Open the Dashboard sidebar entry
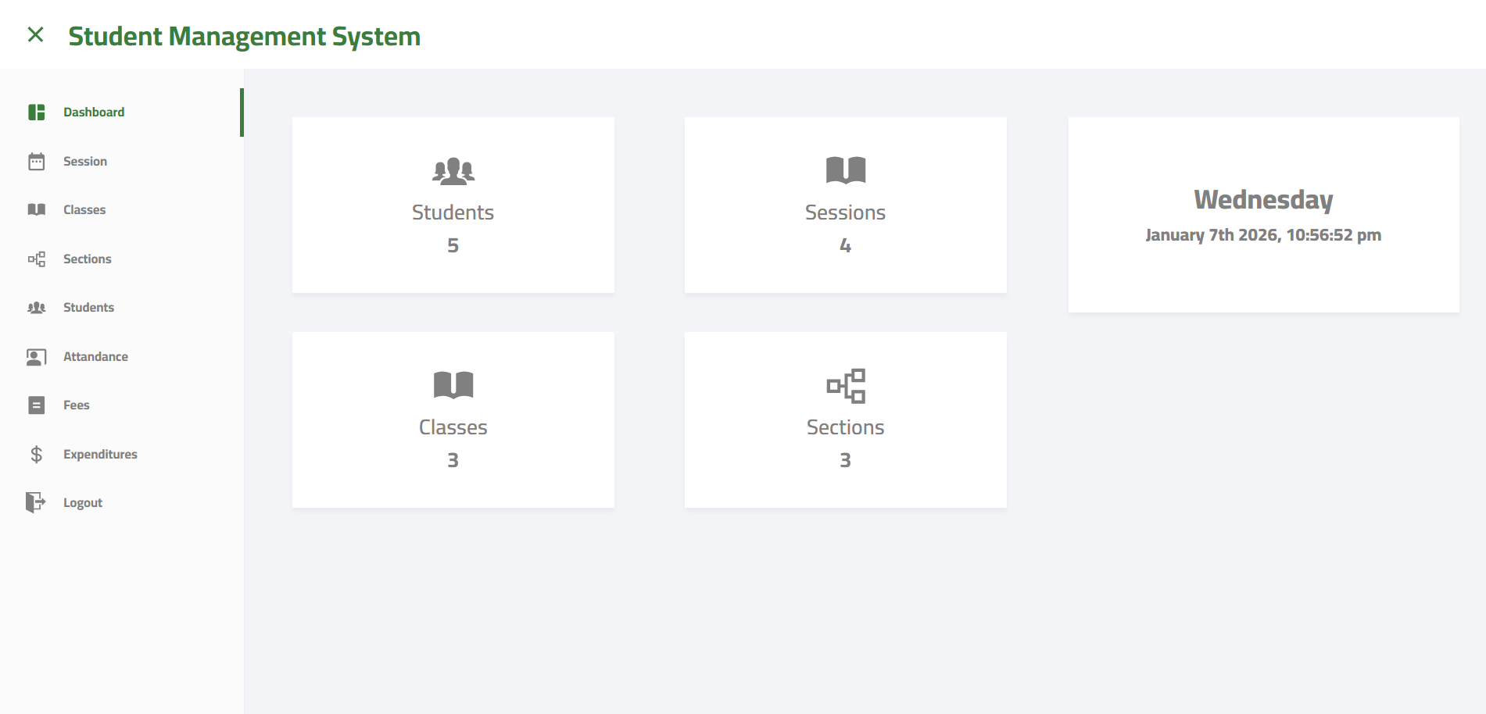Viewport: 1486px width, 714px height. click(93, 112)
